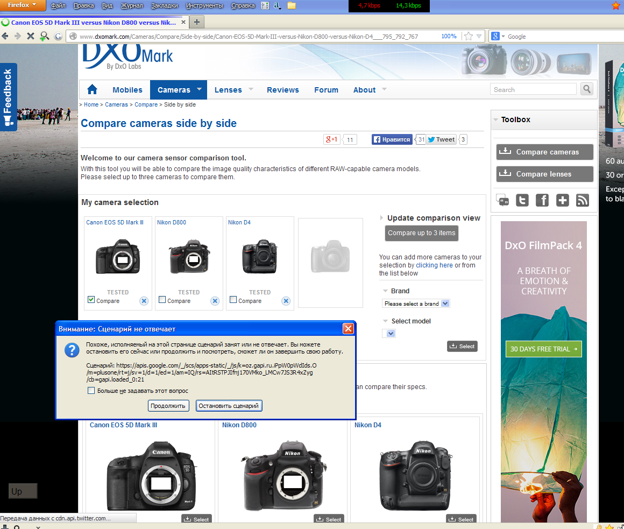
Task: Click the letter 'a' translate icon in menu bar
Action: pyautogui.click(x=278, y=5)
